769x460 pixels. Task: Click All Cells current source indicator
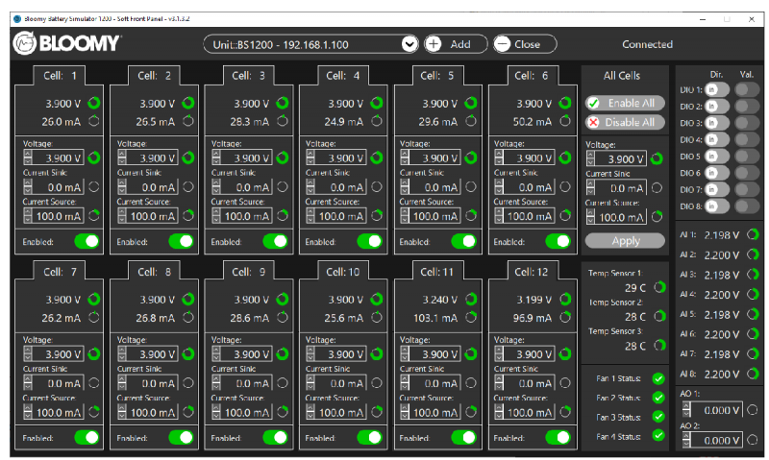click(x=657, y=216)
